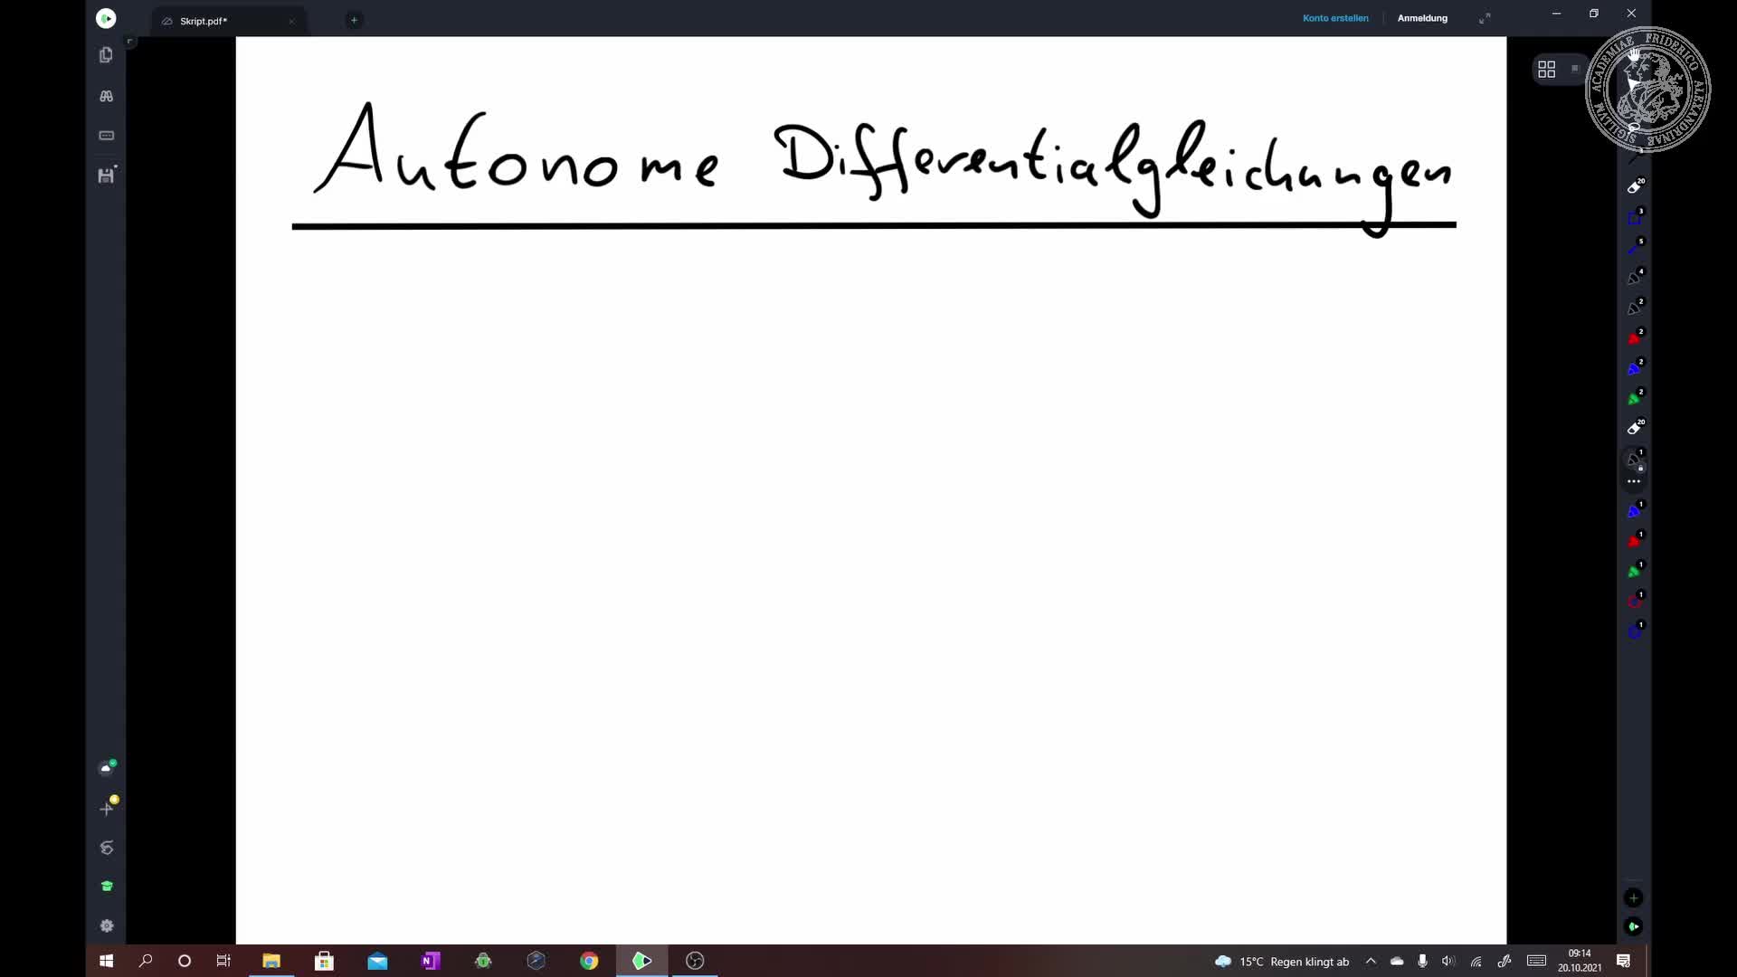
Task: Open document search in the left sidebar
Action: click(x=107, y=95)
